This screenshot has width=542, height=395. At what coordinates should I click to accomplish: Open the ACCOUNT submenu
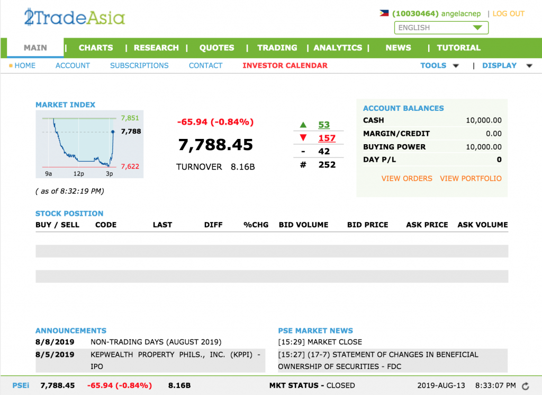tap(73, 65)
